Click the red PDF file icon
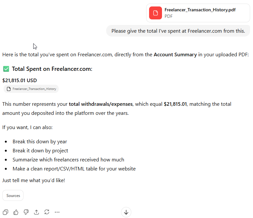 click(156, 13)
